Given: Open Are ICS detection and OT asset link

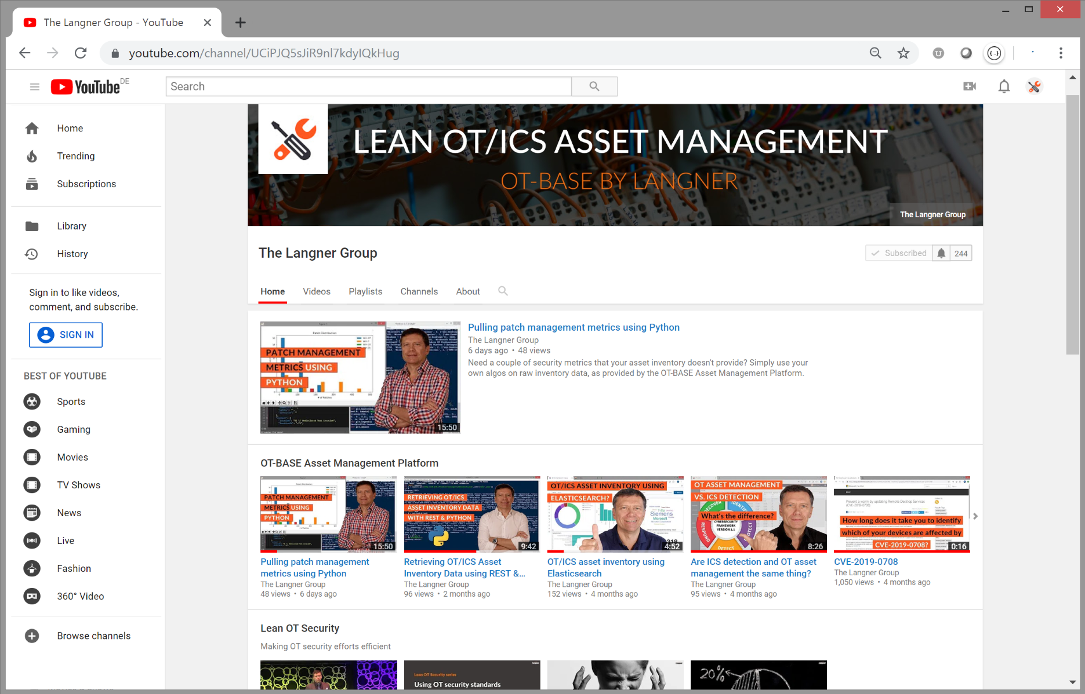Looking at the screenshot, I should coord(753,567).
